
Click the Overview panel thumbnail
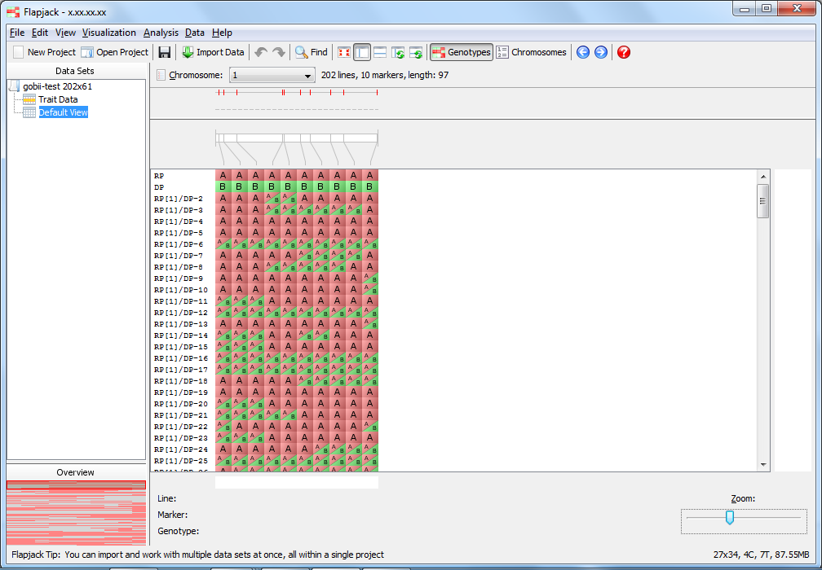click(x=76, y=513)
